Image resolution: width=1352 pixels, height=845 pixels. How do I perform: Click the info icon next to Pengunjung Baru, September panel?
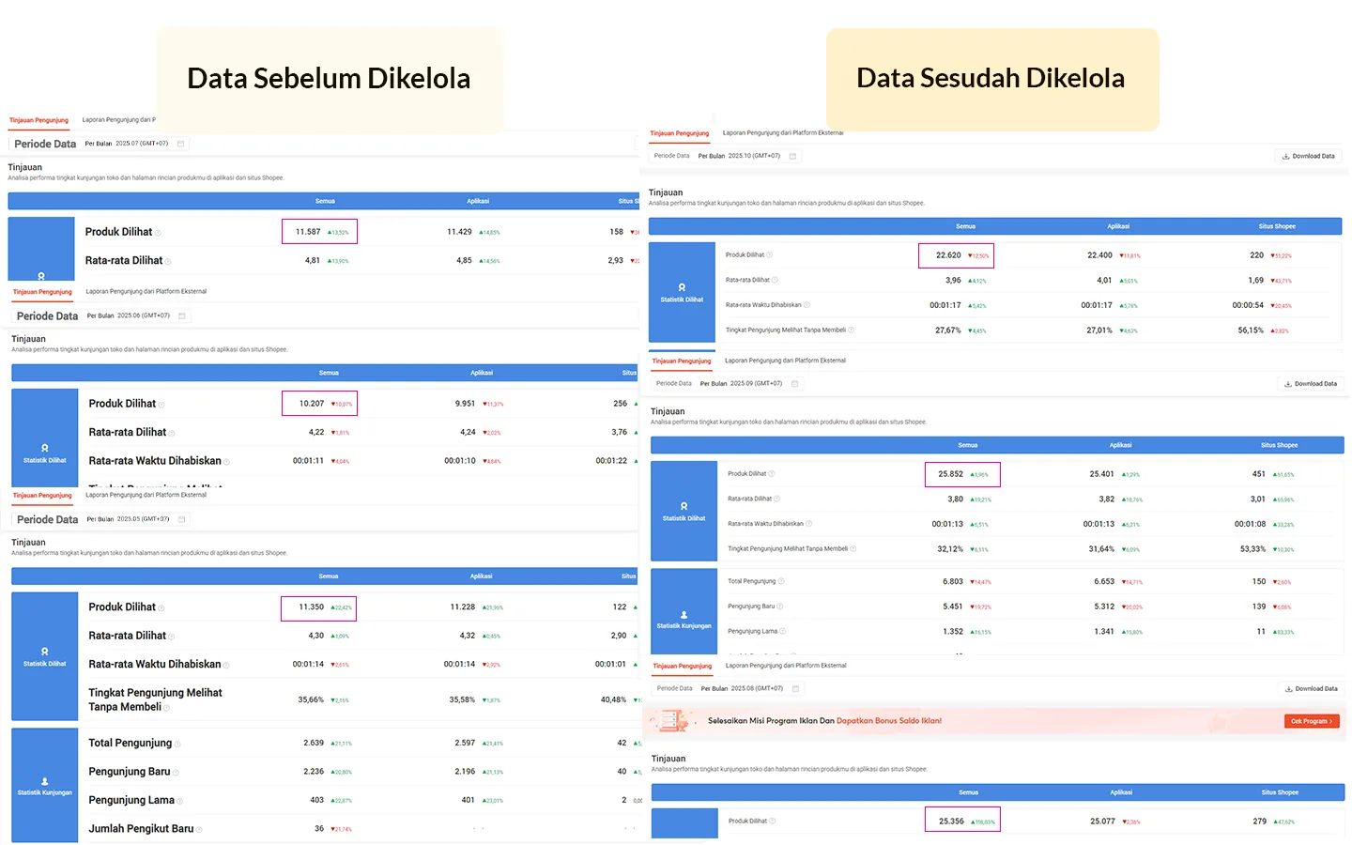click(x=780, y=607)
